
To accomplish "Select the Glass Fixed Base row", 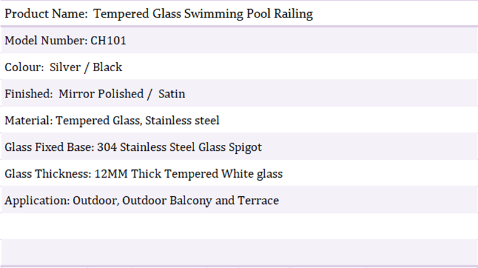I will pos(239,147).
